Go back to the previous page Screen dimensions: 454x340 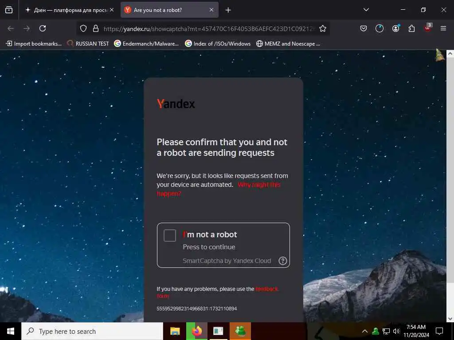coord(11,28)
